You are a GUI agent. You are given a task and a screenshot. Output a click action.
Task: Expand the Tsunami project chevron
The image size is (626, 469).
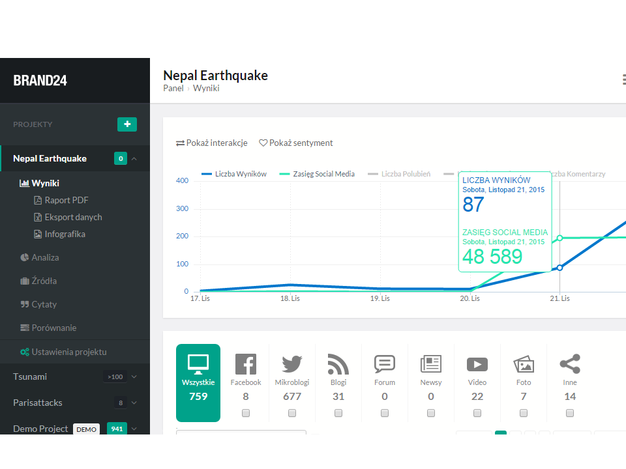pos(134,377)
